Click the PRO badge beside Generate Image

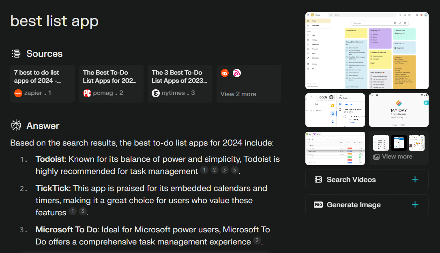click(x=318, y=205)
